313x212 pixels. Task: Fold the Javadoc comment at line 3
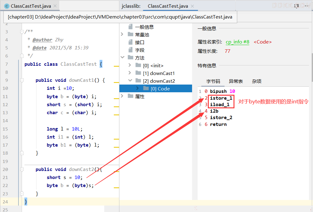click(x=22, y=32)
